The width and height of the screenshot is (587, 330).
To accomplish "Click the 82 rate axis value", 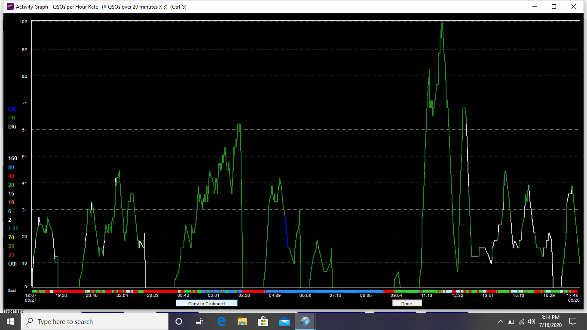I will (24, 76).
